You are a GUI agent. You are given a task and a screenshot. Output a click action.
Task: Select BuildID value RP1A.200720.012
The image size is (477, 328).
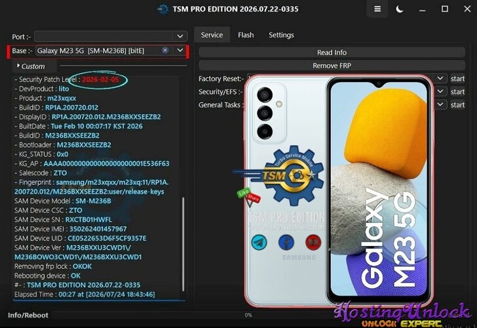72,108
